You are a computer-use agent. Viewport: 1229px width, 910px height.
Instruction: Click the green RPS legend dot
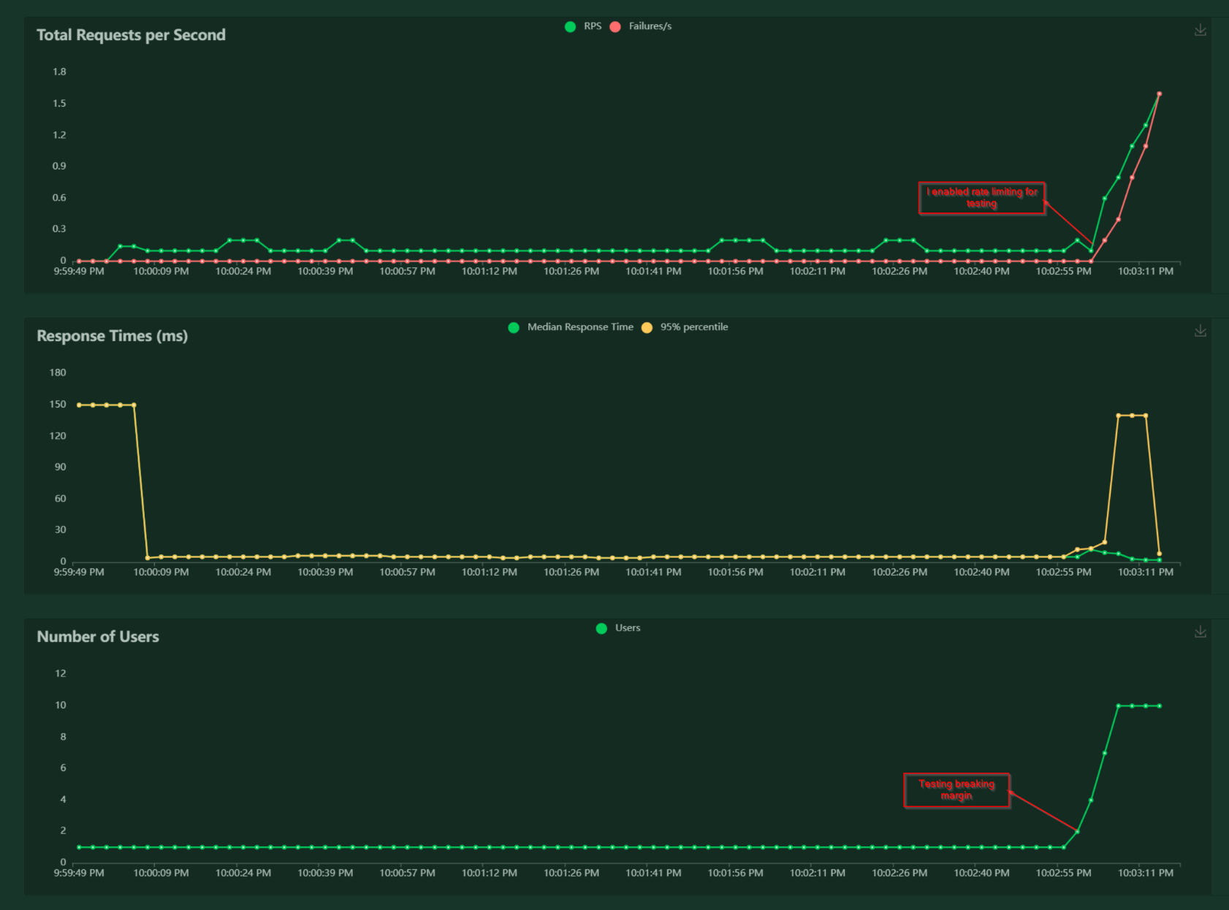click(571, 26)
